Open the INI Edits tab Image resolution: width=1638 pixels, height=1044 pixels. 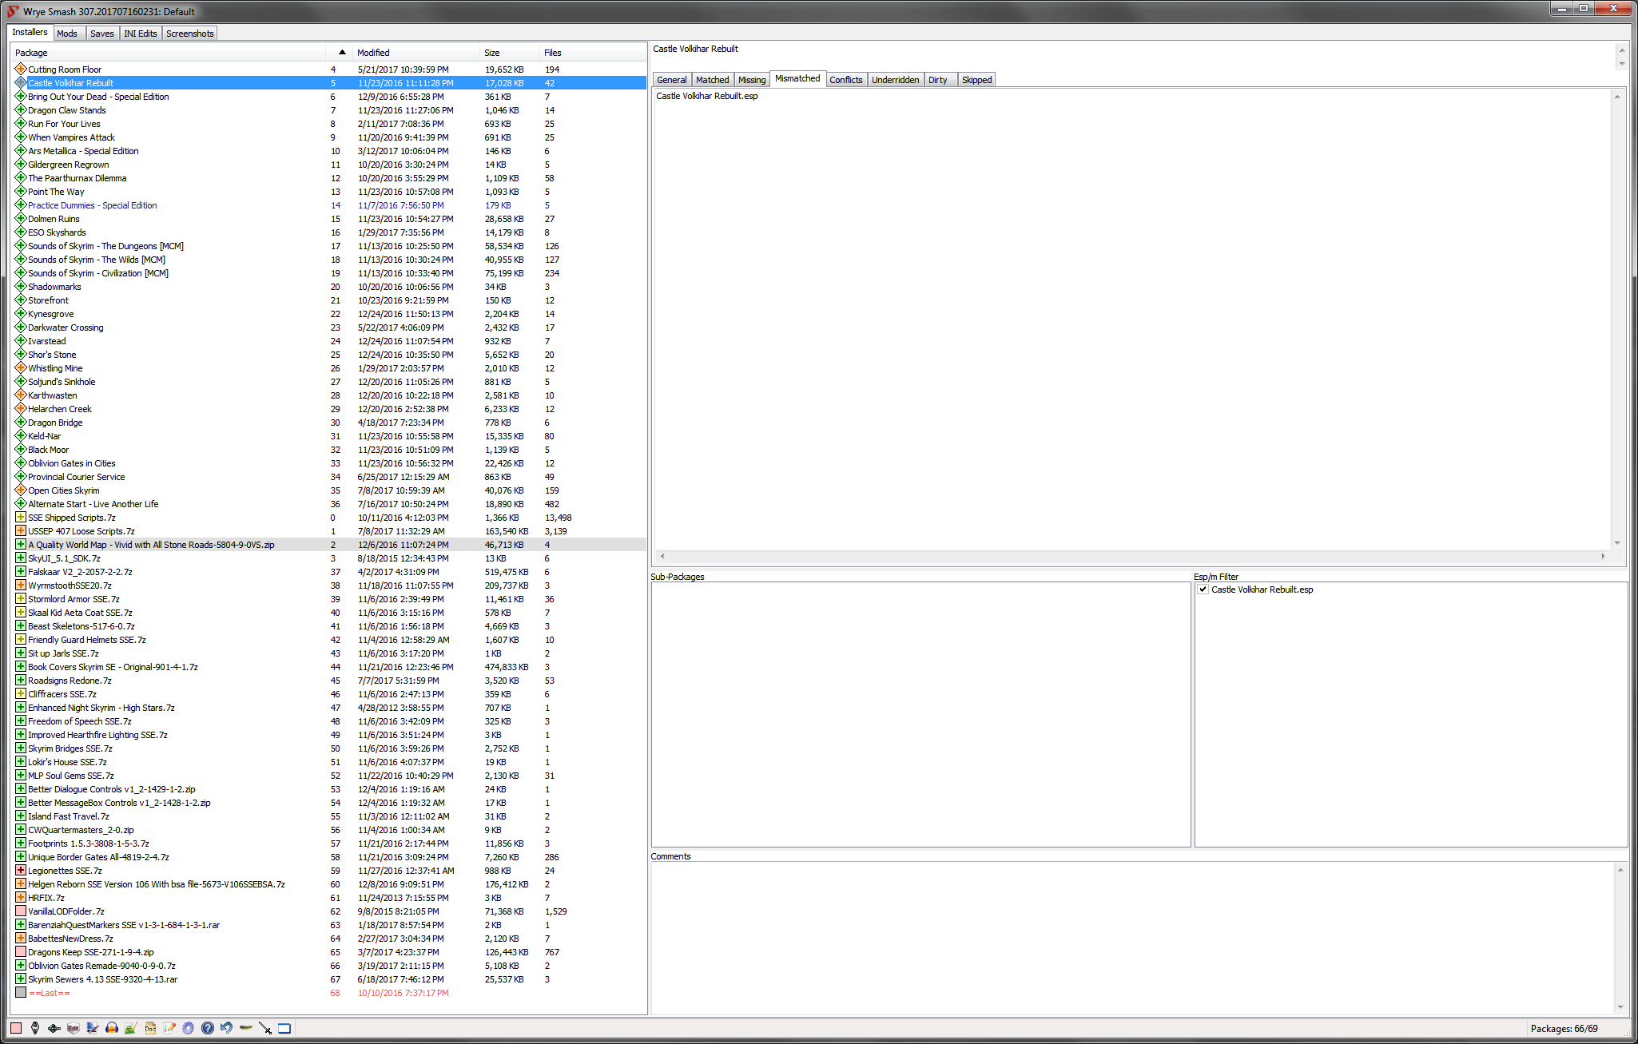point(141,34)
